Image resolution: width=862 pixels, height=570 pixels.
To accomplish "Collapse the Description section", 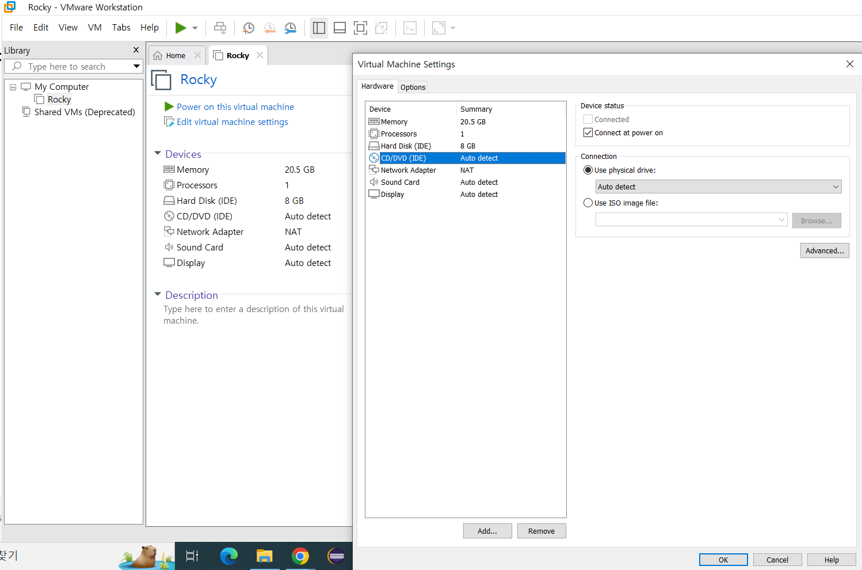I will pyautogui.click(x=158, y=294).
